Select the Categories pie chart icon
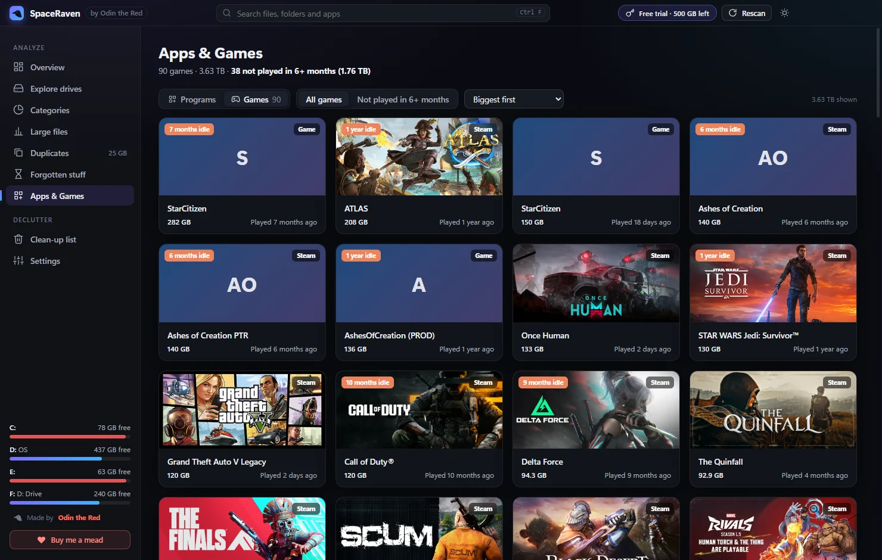Image resolution: width=882 pixels, height=560 pixels. pos(18,110)
